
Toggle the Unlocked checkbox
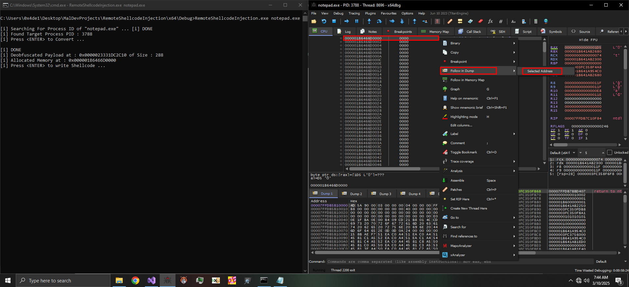click(x=610, y=152)
